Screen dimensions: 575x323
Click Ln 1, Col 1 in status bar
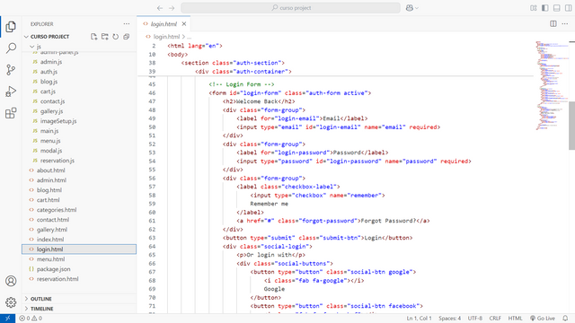tap(419, 319)
